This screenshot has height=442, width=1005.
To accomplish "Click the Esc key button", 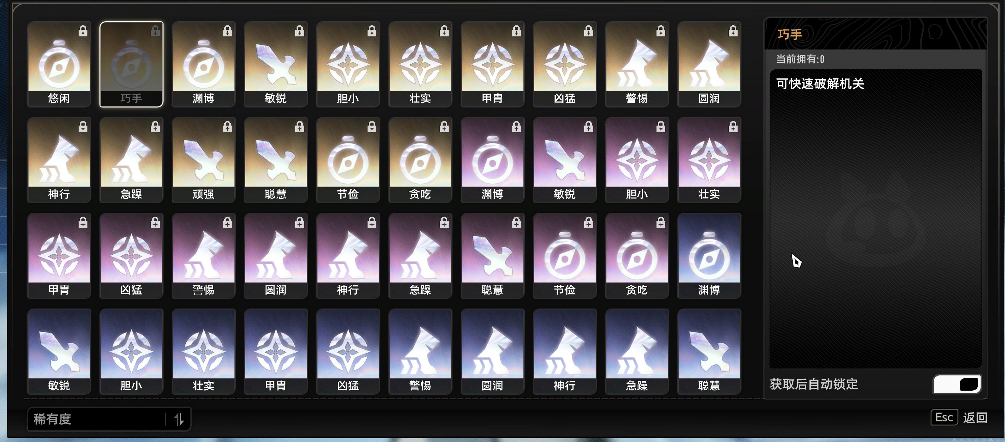I will coord(944,417).
